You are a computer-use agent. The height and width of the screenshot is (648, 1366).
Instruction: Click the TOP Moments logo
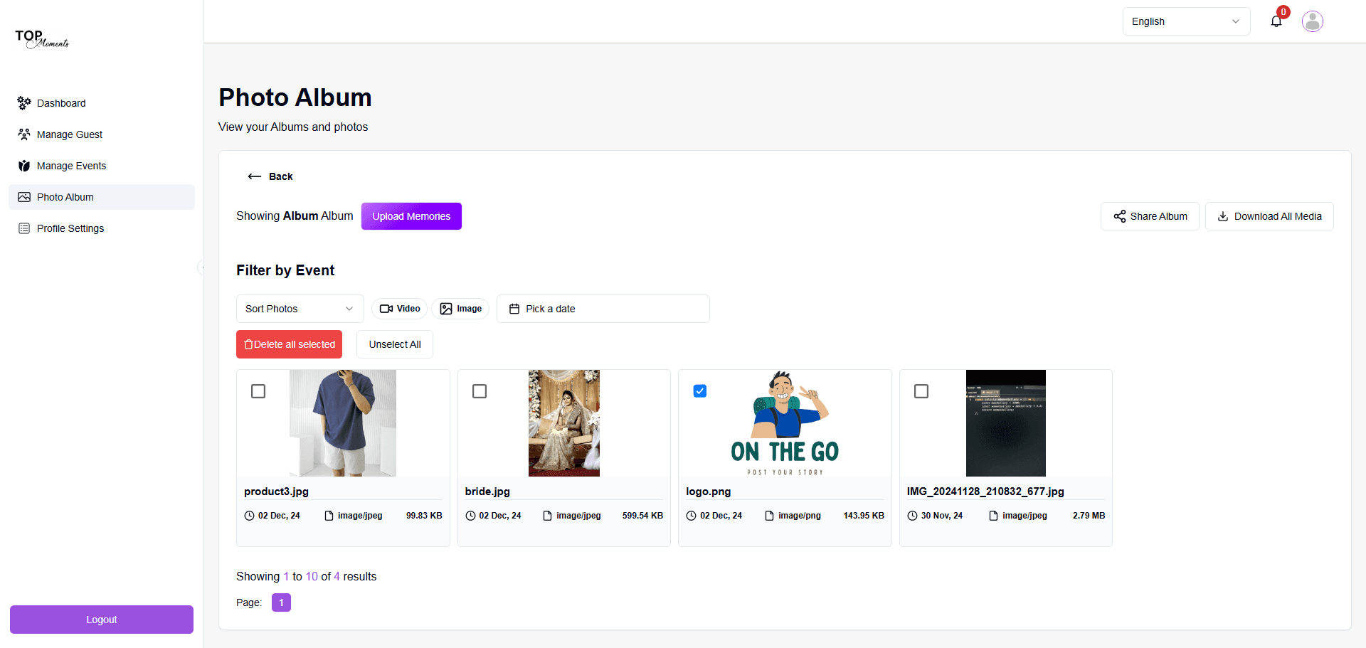point(42,39)
